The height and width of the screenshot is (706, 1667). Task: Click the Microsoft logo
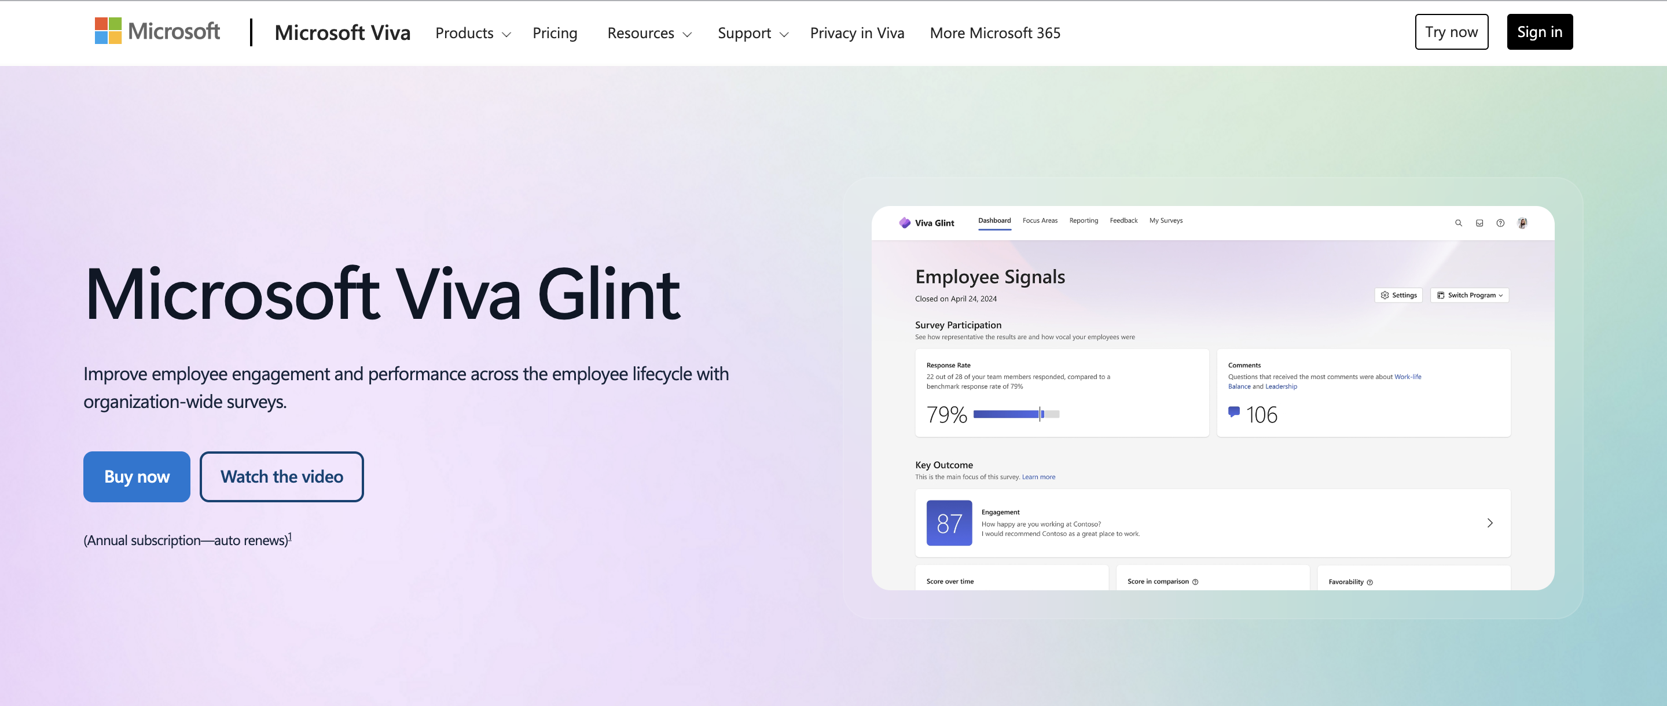tap(157, 31)
